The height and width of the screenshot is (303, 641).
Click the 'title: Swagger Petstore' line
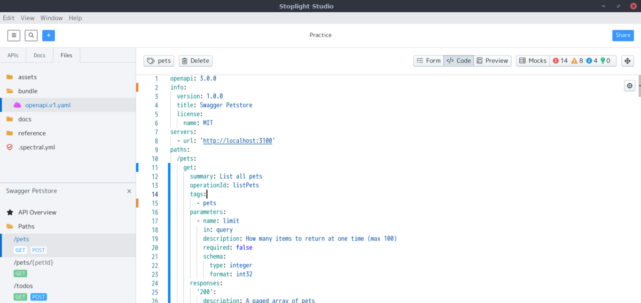(x=215, y=105)
